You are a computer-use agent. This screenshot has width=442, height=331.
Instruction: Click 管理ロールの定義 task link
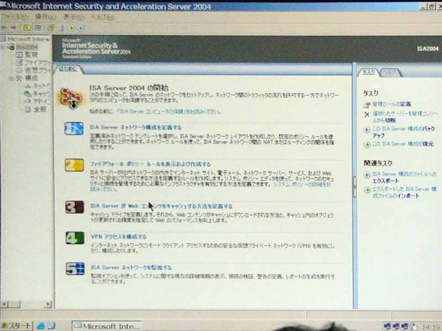[392, 104]
